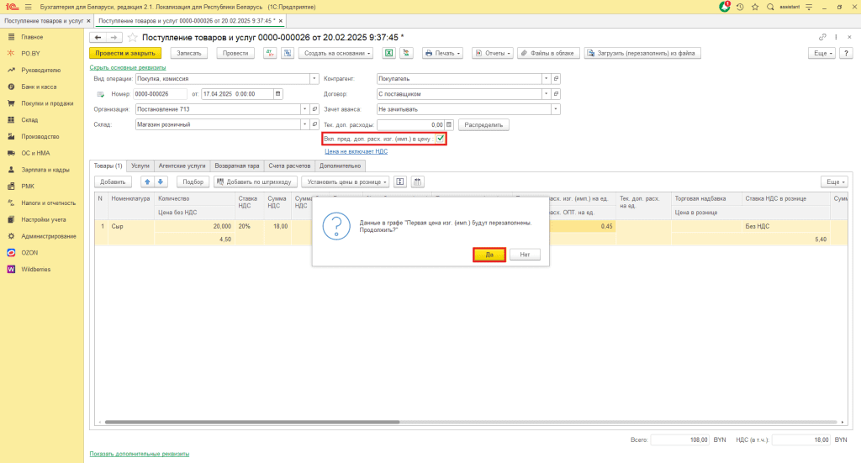The height and width of the screenshot is (463, 861).
Task: Click the table horizontal scrollbar
Action: [x=252, y=422]
